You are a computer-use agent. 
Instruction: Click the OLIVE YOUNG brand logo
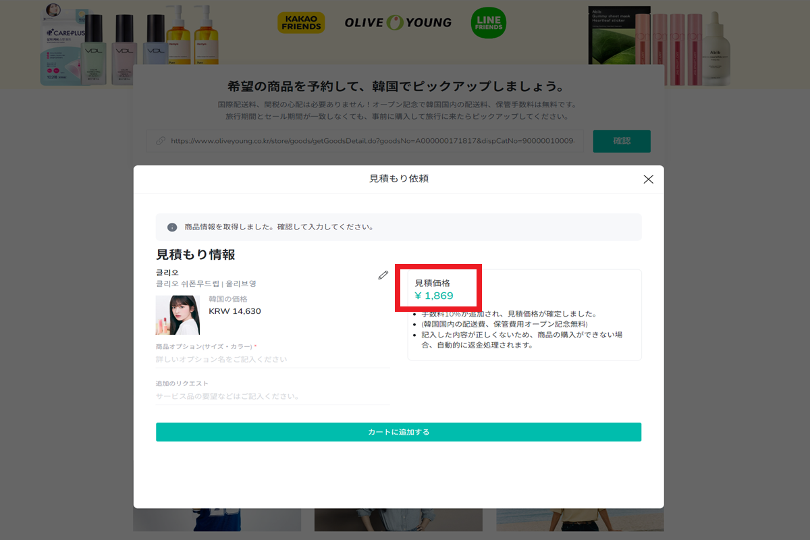click(398, 22)
